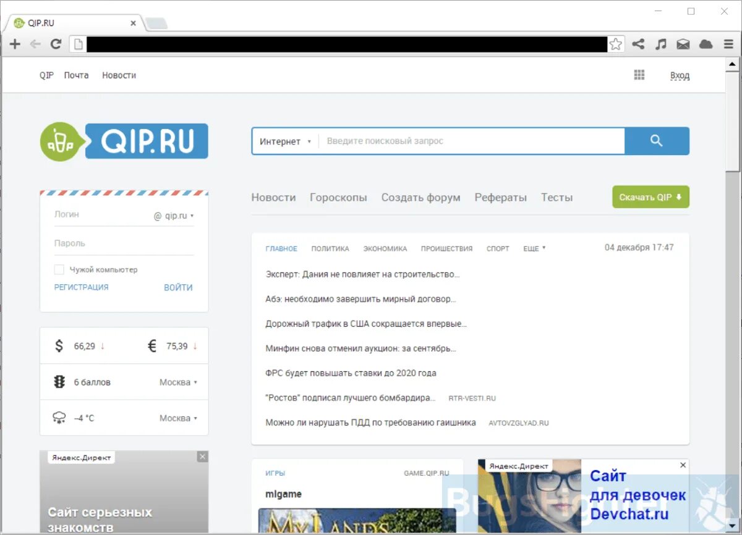The width and height of the screenshot is (742, 535).
Task: Open headline Минфин снова отменил аукцион
Action: [x=360, y=348]
